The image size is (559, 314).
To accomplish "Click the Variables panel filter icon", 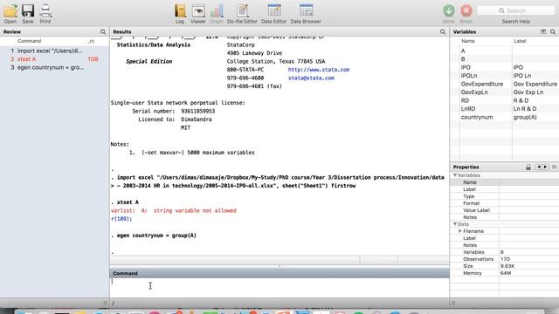I will [543, 31].
